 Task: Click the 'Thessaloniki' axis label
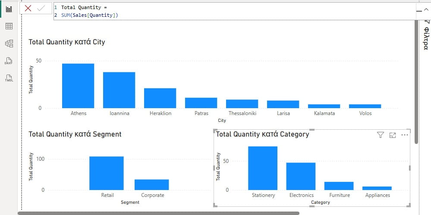point(242,113)
